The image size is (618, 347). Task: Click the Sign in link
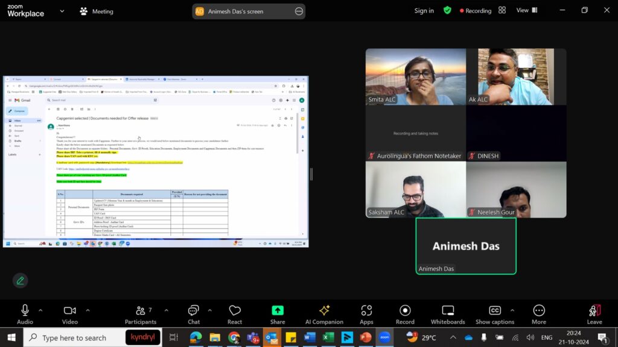[x=424, y=11]
